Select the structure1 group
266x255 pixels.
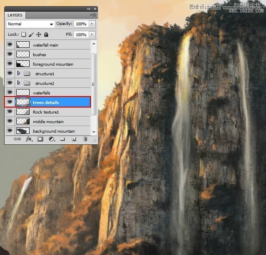[48, 73]
